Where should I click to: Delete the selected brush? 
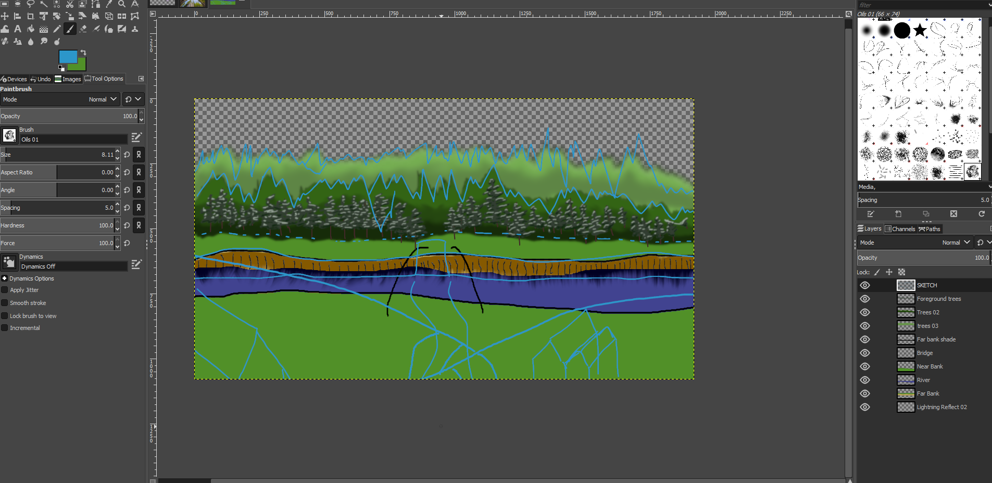point(953,214)
